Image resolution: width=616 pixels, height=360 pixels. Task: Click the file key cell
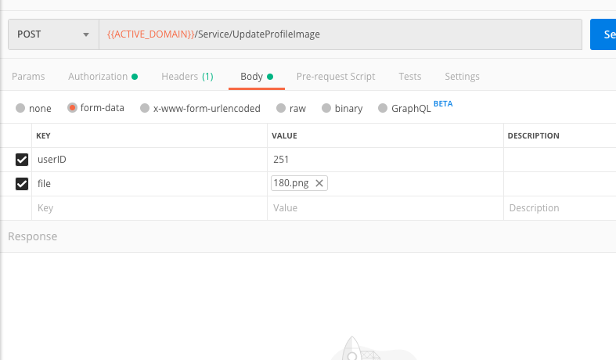(x=149, y=184)
